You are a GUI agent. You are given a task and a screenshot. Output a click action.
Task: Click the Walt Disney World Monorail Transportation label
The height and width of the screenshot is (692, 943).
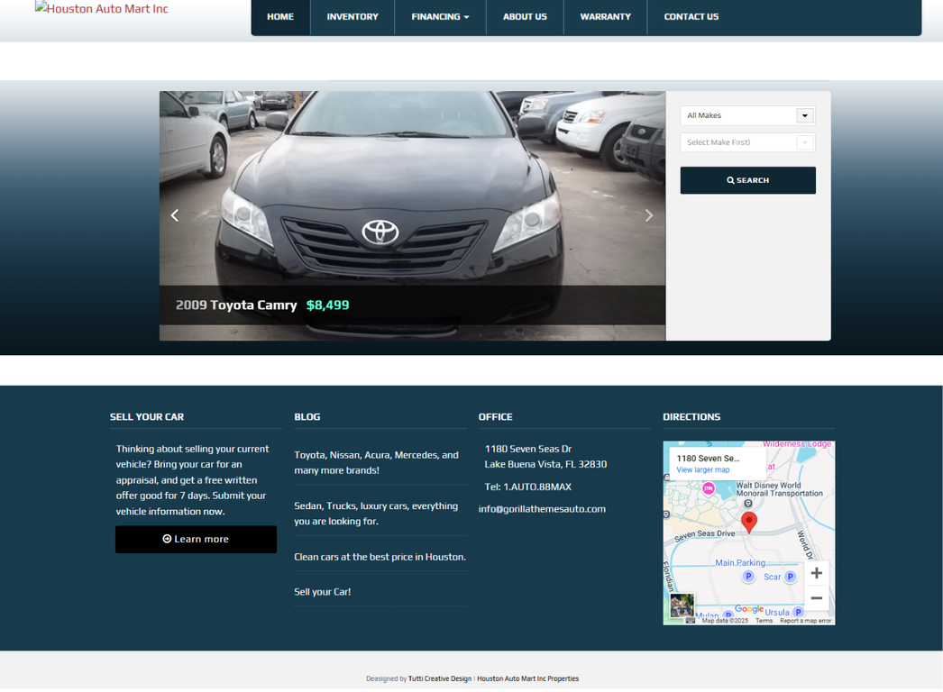780,489
